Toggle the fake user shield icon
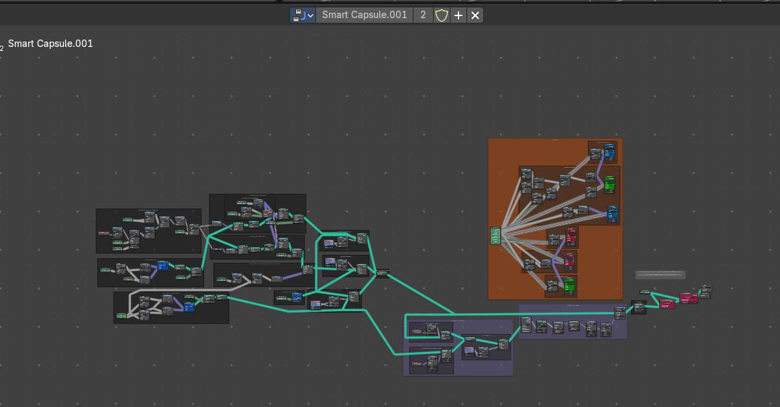This screenshot has width=780, height=407. click(441, 15)
